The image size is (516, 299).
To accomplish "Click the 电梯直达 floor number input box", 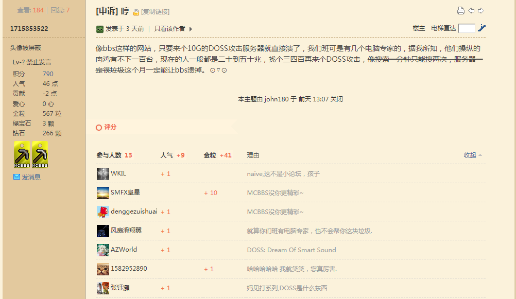I will tap(467, 28).
